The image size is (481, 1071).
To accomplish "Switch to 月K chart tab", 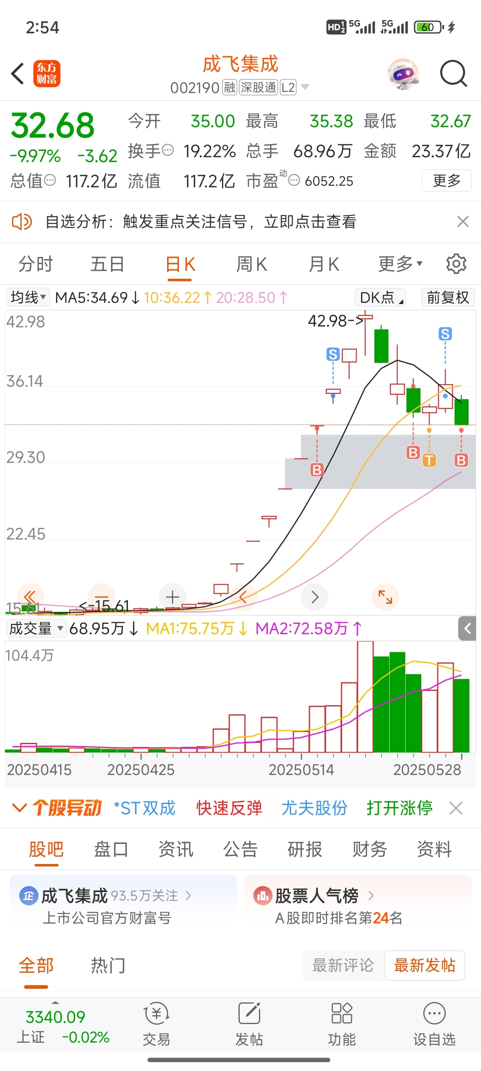I will point(324,264).
